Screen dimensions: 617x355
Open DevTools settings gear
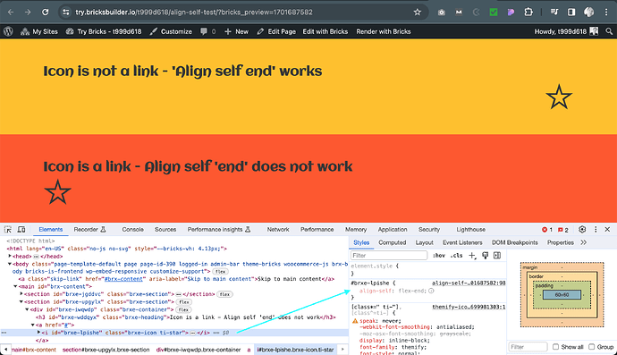point(582,230)
